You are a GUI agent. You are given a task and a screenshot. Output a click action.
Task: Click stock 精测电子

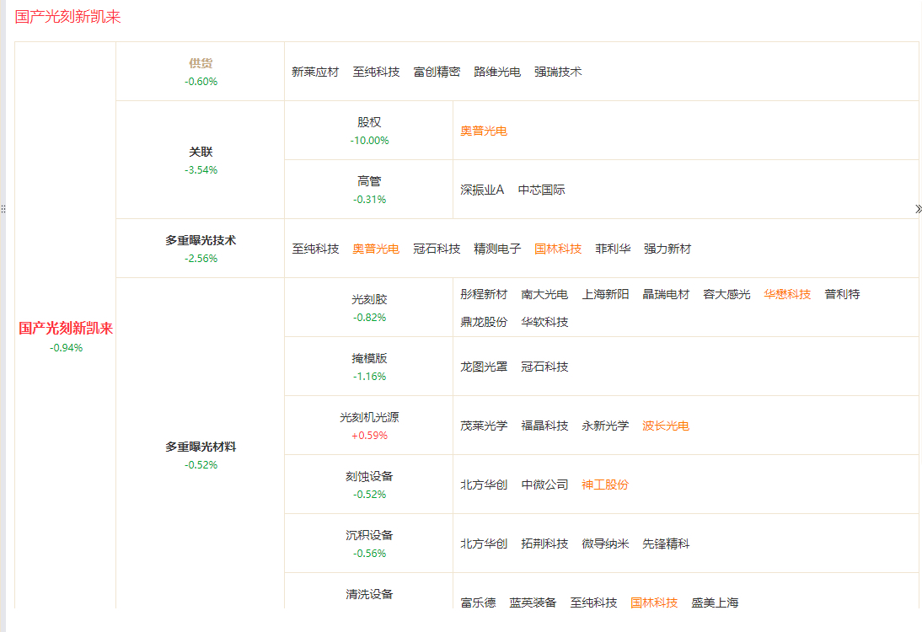[x=497, y=249]
